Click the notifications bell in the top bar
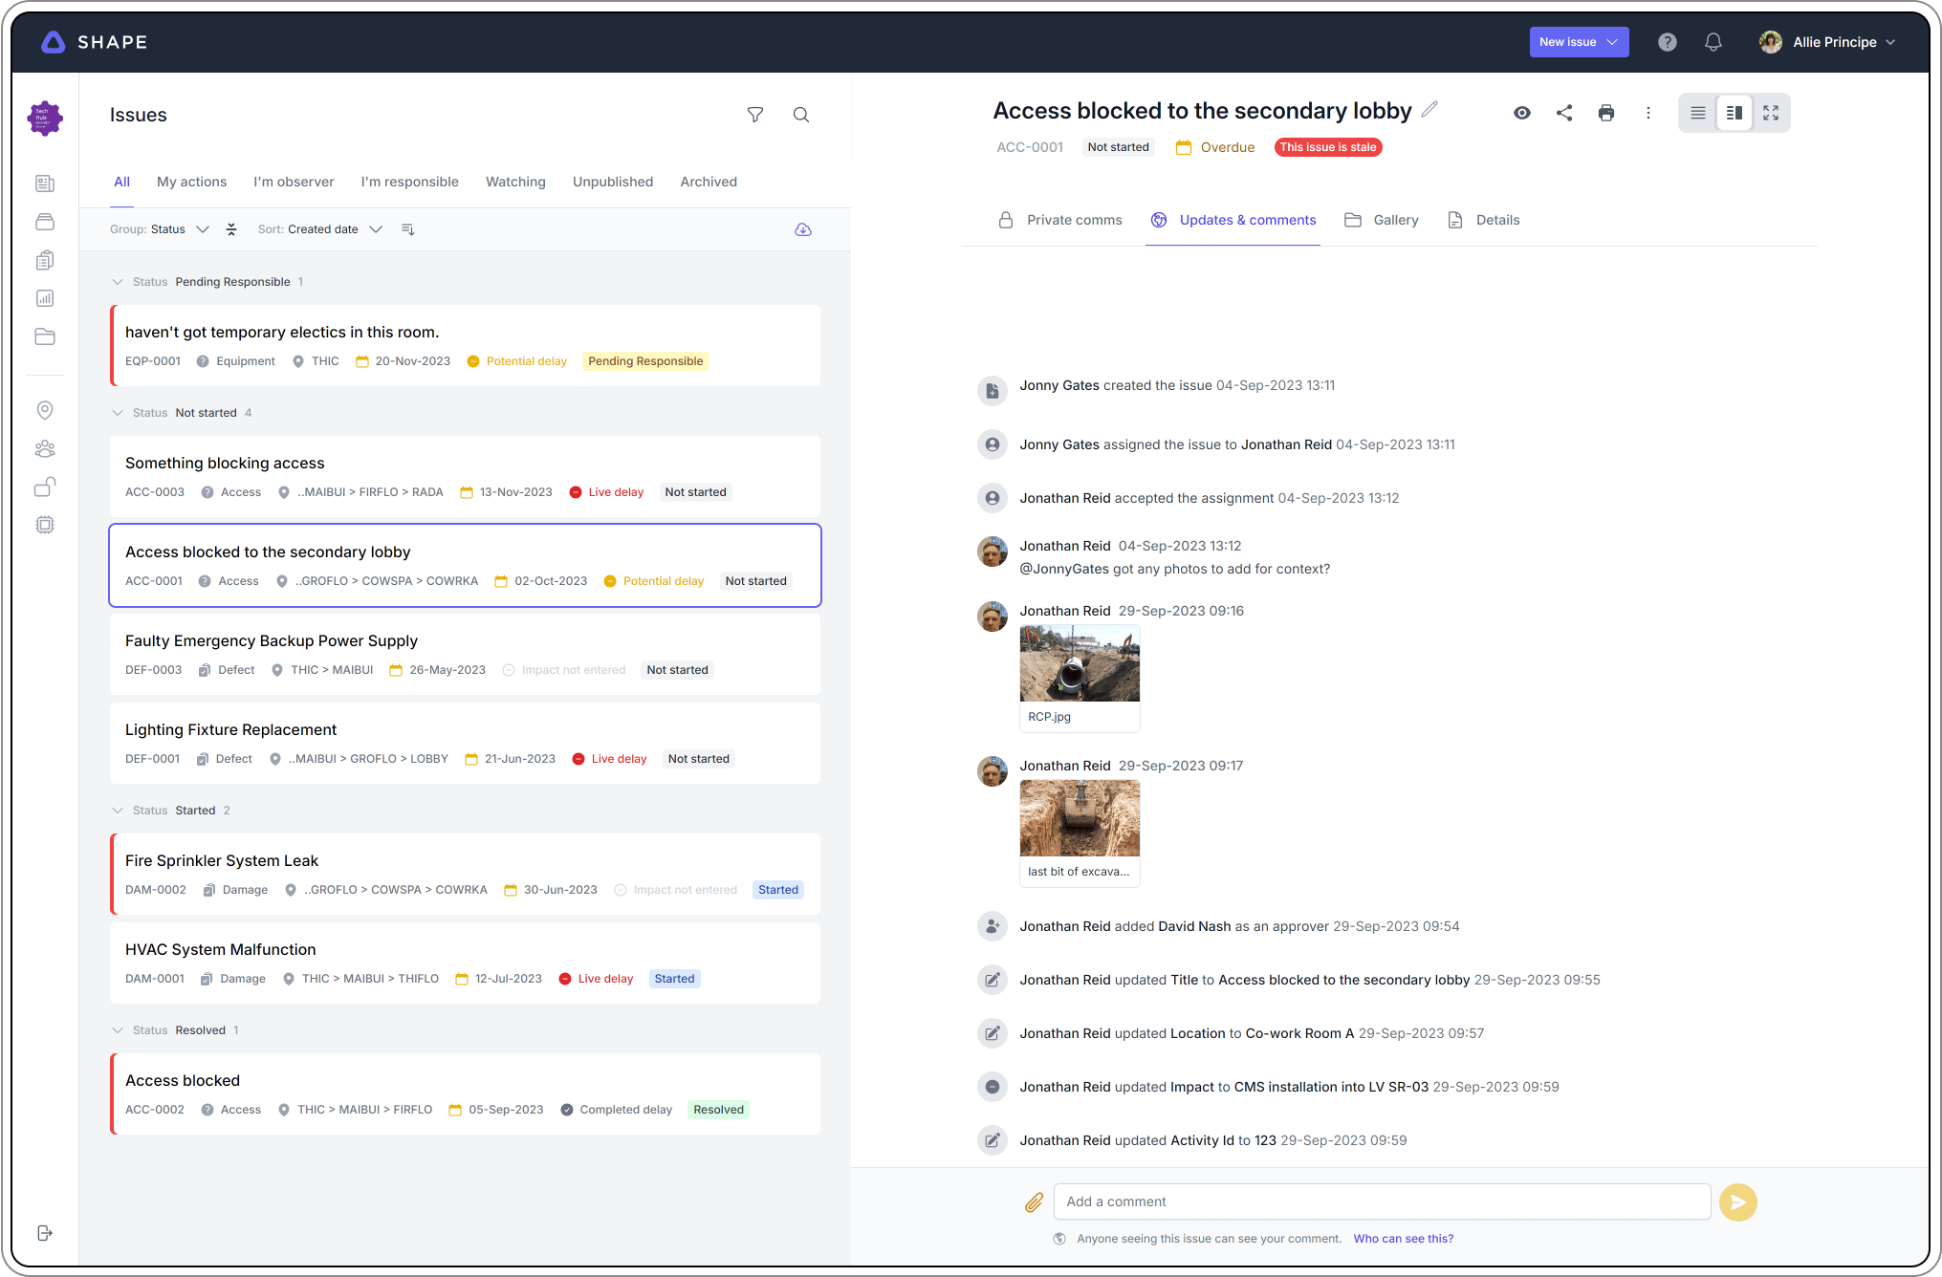Viewport: 1942px width, 1277px height. pyautogui.click(x=1713, y=42)
